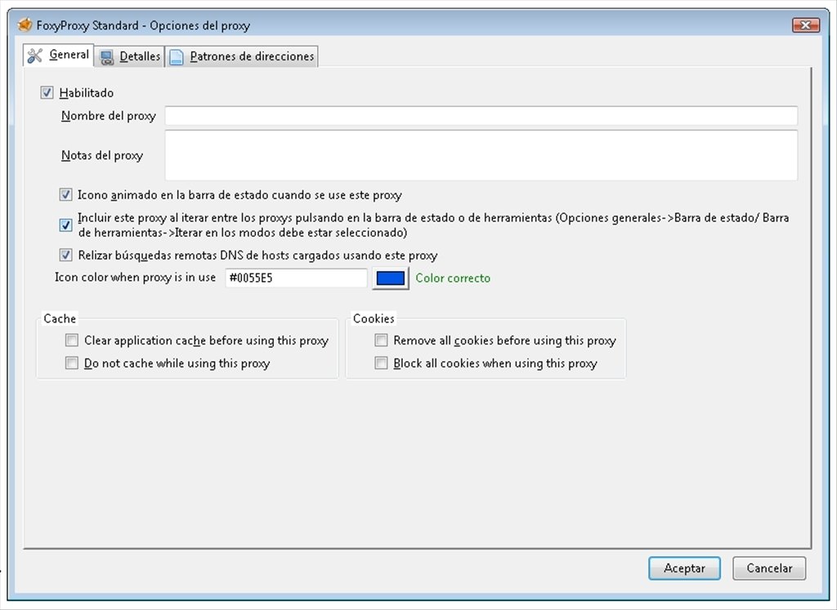Enable Remove all cookies before using this proxy
837x610 pixels.
[x=381, y=341]
